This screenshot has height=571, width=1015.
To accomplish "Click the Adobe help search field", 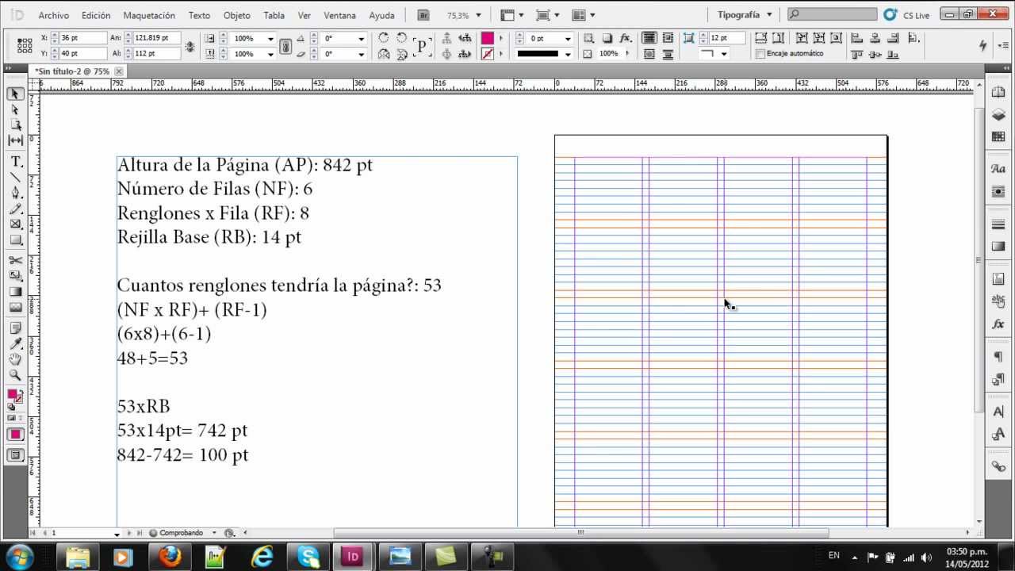I will click(833, 14).
